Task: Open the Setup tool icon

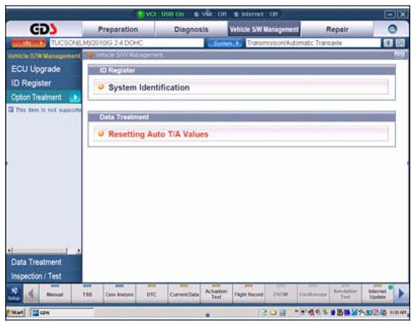Action: [x=14, y=293]
